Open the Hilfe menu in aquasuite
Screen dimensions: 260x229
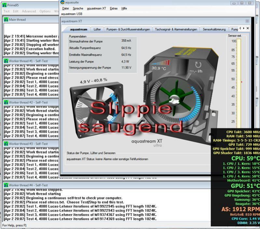coord(124,8)
